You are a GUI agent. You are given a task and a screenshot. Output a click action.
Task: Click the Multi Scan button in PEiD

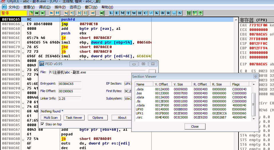pos(51,118)
